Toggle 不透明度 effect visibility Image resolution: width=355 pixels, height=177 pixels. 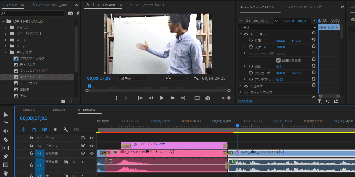click(x=246, y=86)
